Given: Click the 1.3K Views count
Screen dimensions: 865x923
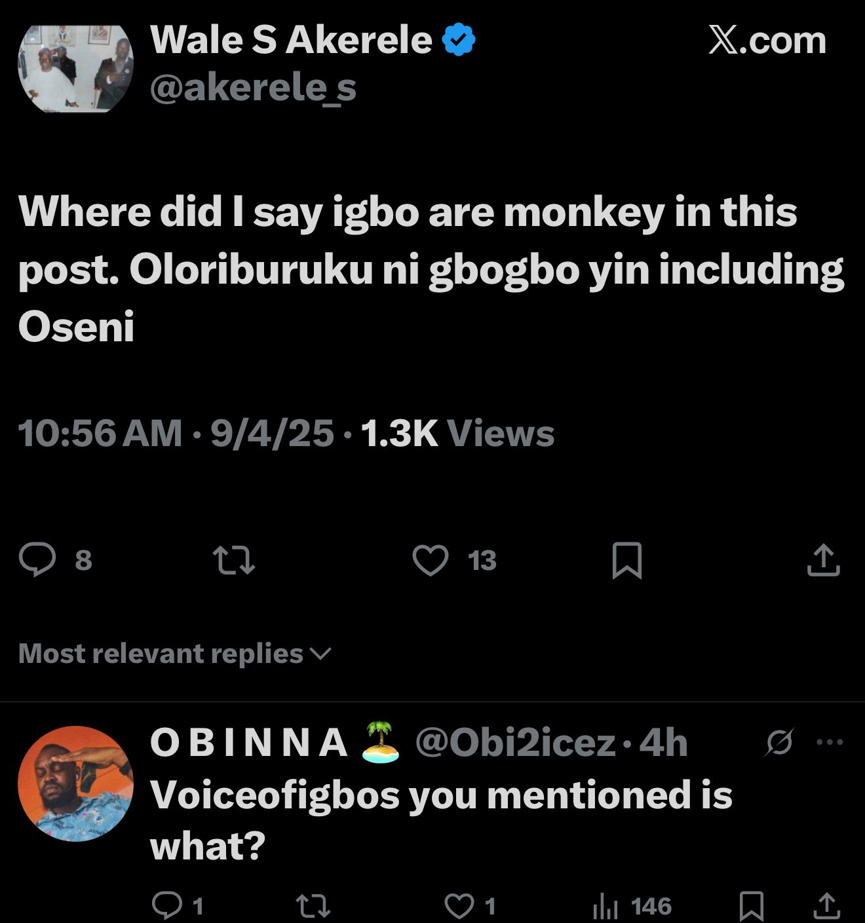Looking at the screenshot, I should pos(457,434).
